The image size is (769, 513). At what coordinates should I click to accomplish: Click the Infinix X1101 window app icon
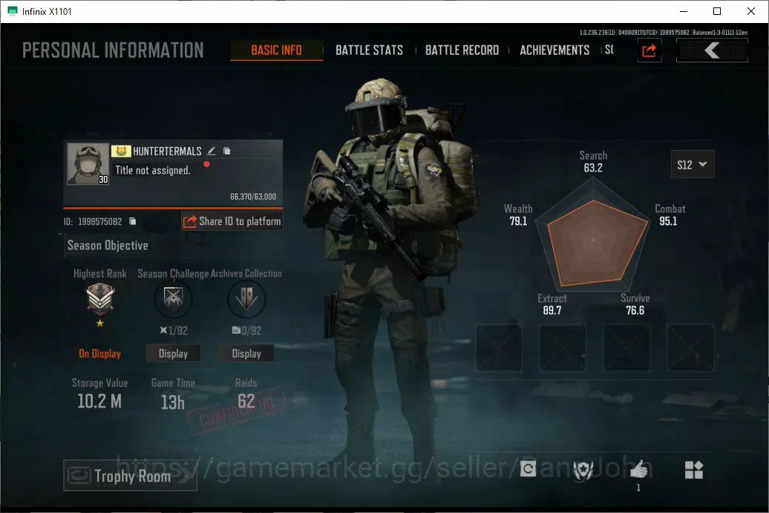[x=13, y=11]
